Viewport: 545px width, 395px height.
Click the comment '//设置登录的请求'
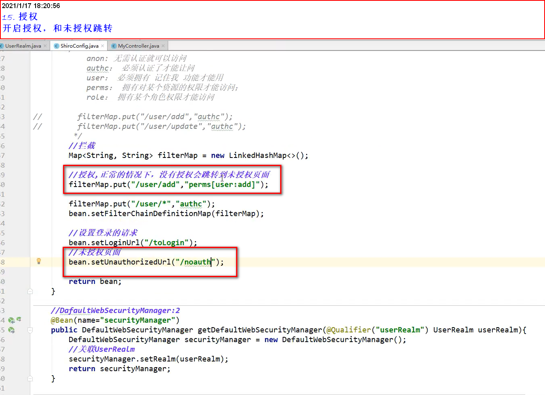[x=103, y=233]
